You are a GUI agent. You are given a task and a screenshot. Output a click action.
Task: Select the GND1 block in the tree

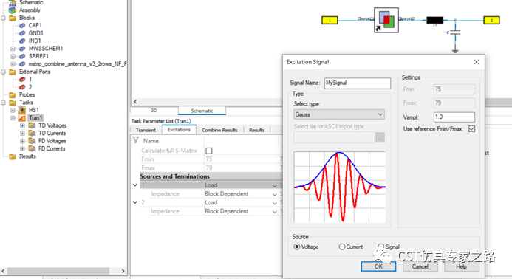coord(35,33)
